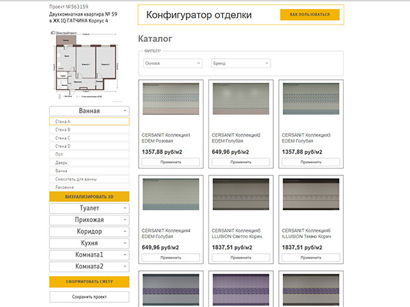Apply CERSANIT Коллекция6 ILLUSION Темно Корич tile
The image size is (410, 307).
click(x=311, y=258)
